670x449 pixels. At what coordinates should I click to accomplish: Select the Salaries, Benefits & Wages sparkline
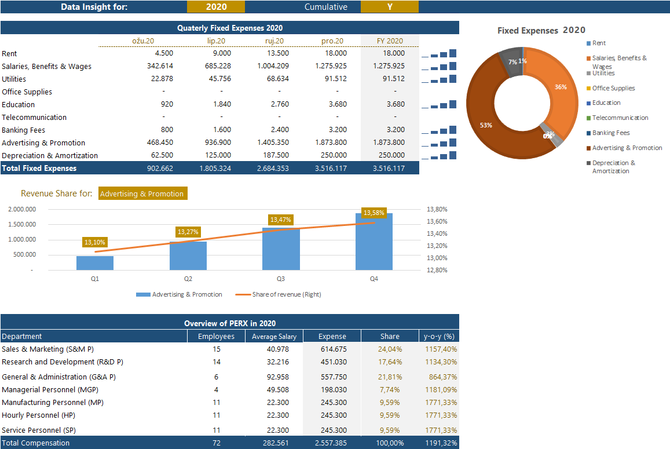pyautogui.click(x=440, y=67)
